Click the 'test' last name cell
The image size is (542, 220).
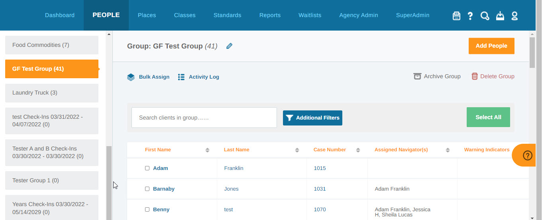(228, 210)
